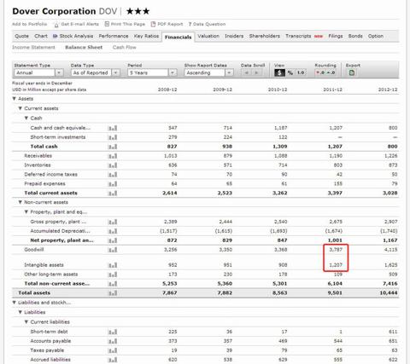Open chart icon for Total assets row

pyautogui.click(x=113, y=293)
